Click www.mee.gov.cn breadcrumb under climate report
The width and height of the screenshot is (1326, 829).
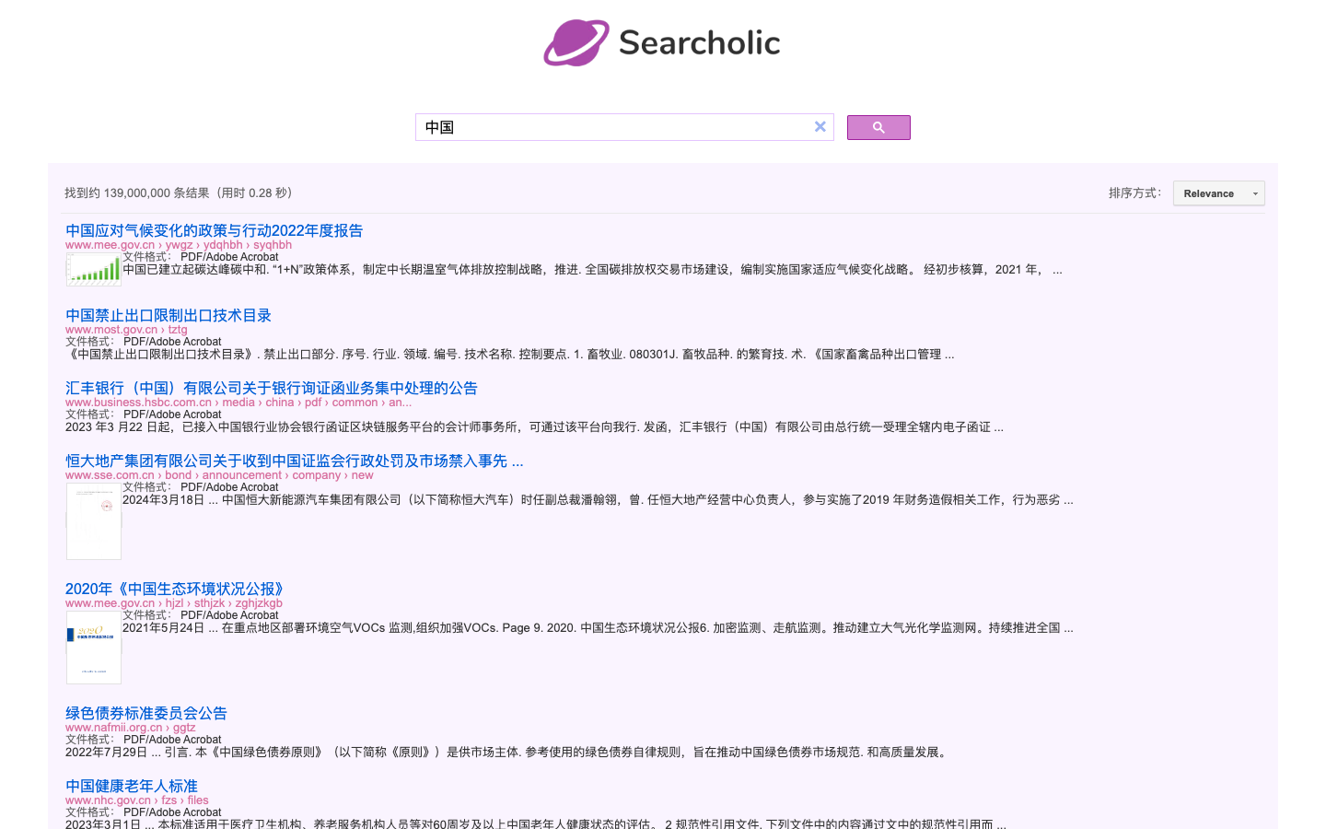click(x=109, y=244)
